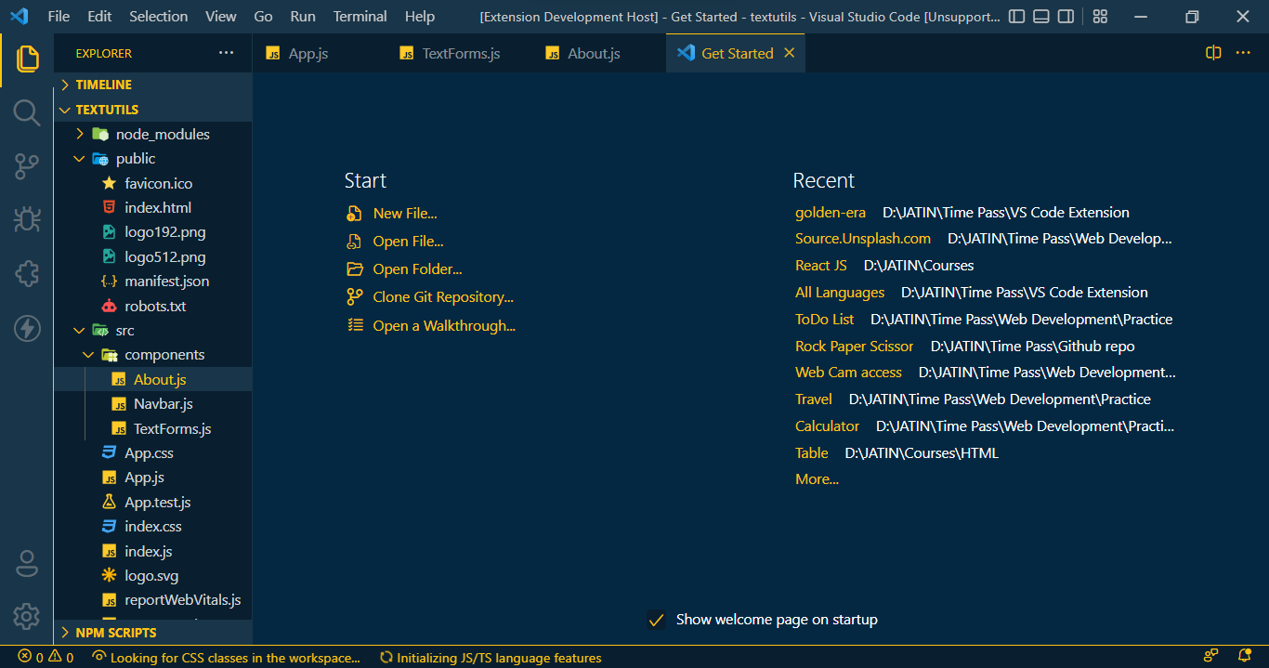Collapse the TEXTUTILS section
The height and width of the screenshot is (668, 1269).
tap(152, 110)
